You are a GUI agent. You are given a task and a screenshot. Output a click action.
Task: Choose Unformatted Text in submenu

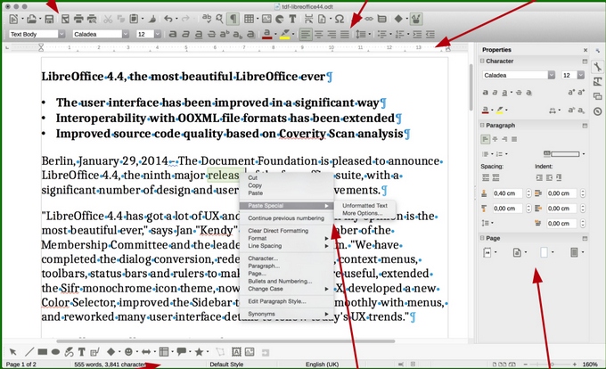tap(364, 206)
